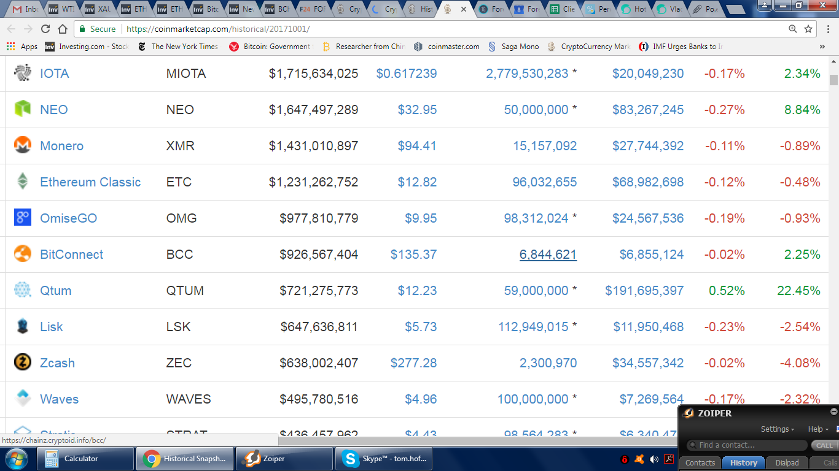The width and height of the screenshot is (839, 471).
Task: Expand the Help dropdown in Zoiper
Action: click(x=818, y=429)
